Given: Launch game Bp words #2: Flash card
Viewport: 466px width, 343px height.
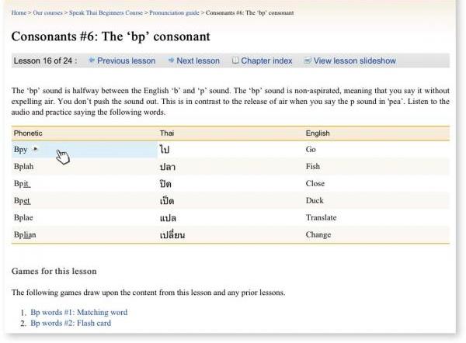Looking at the screenshot, I should 71,323.
